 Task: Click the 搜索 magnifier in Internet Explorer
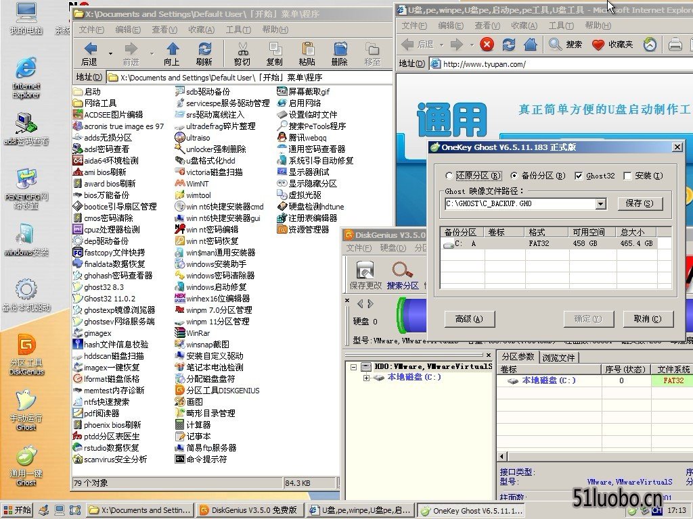coord(565,44)
